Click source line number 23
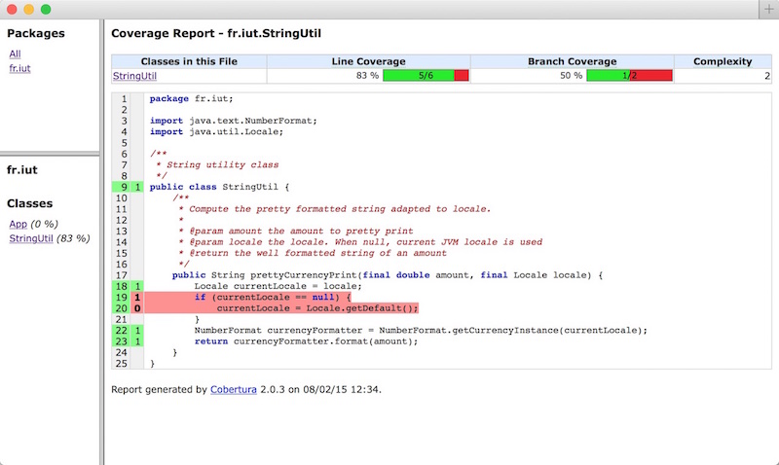The height and width of the screenshot is (465, 779). click(122, 341)
